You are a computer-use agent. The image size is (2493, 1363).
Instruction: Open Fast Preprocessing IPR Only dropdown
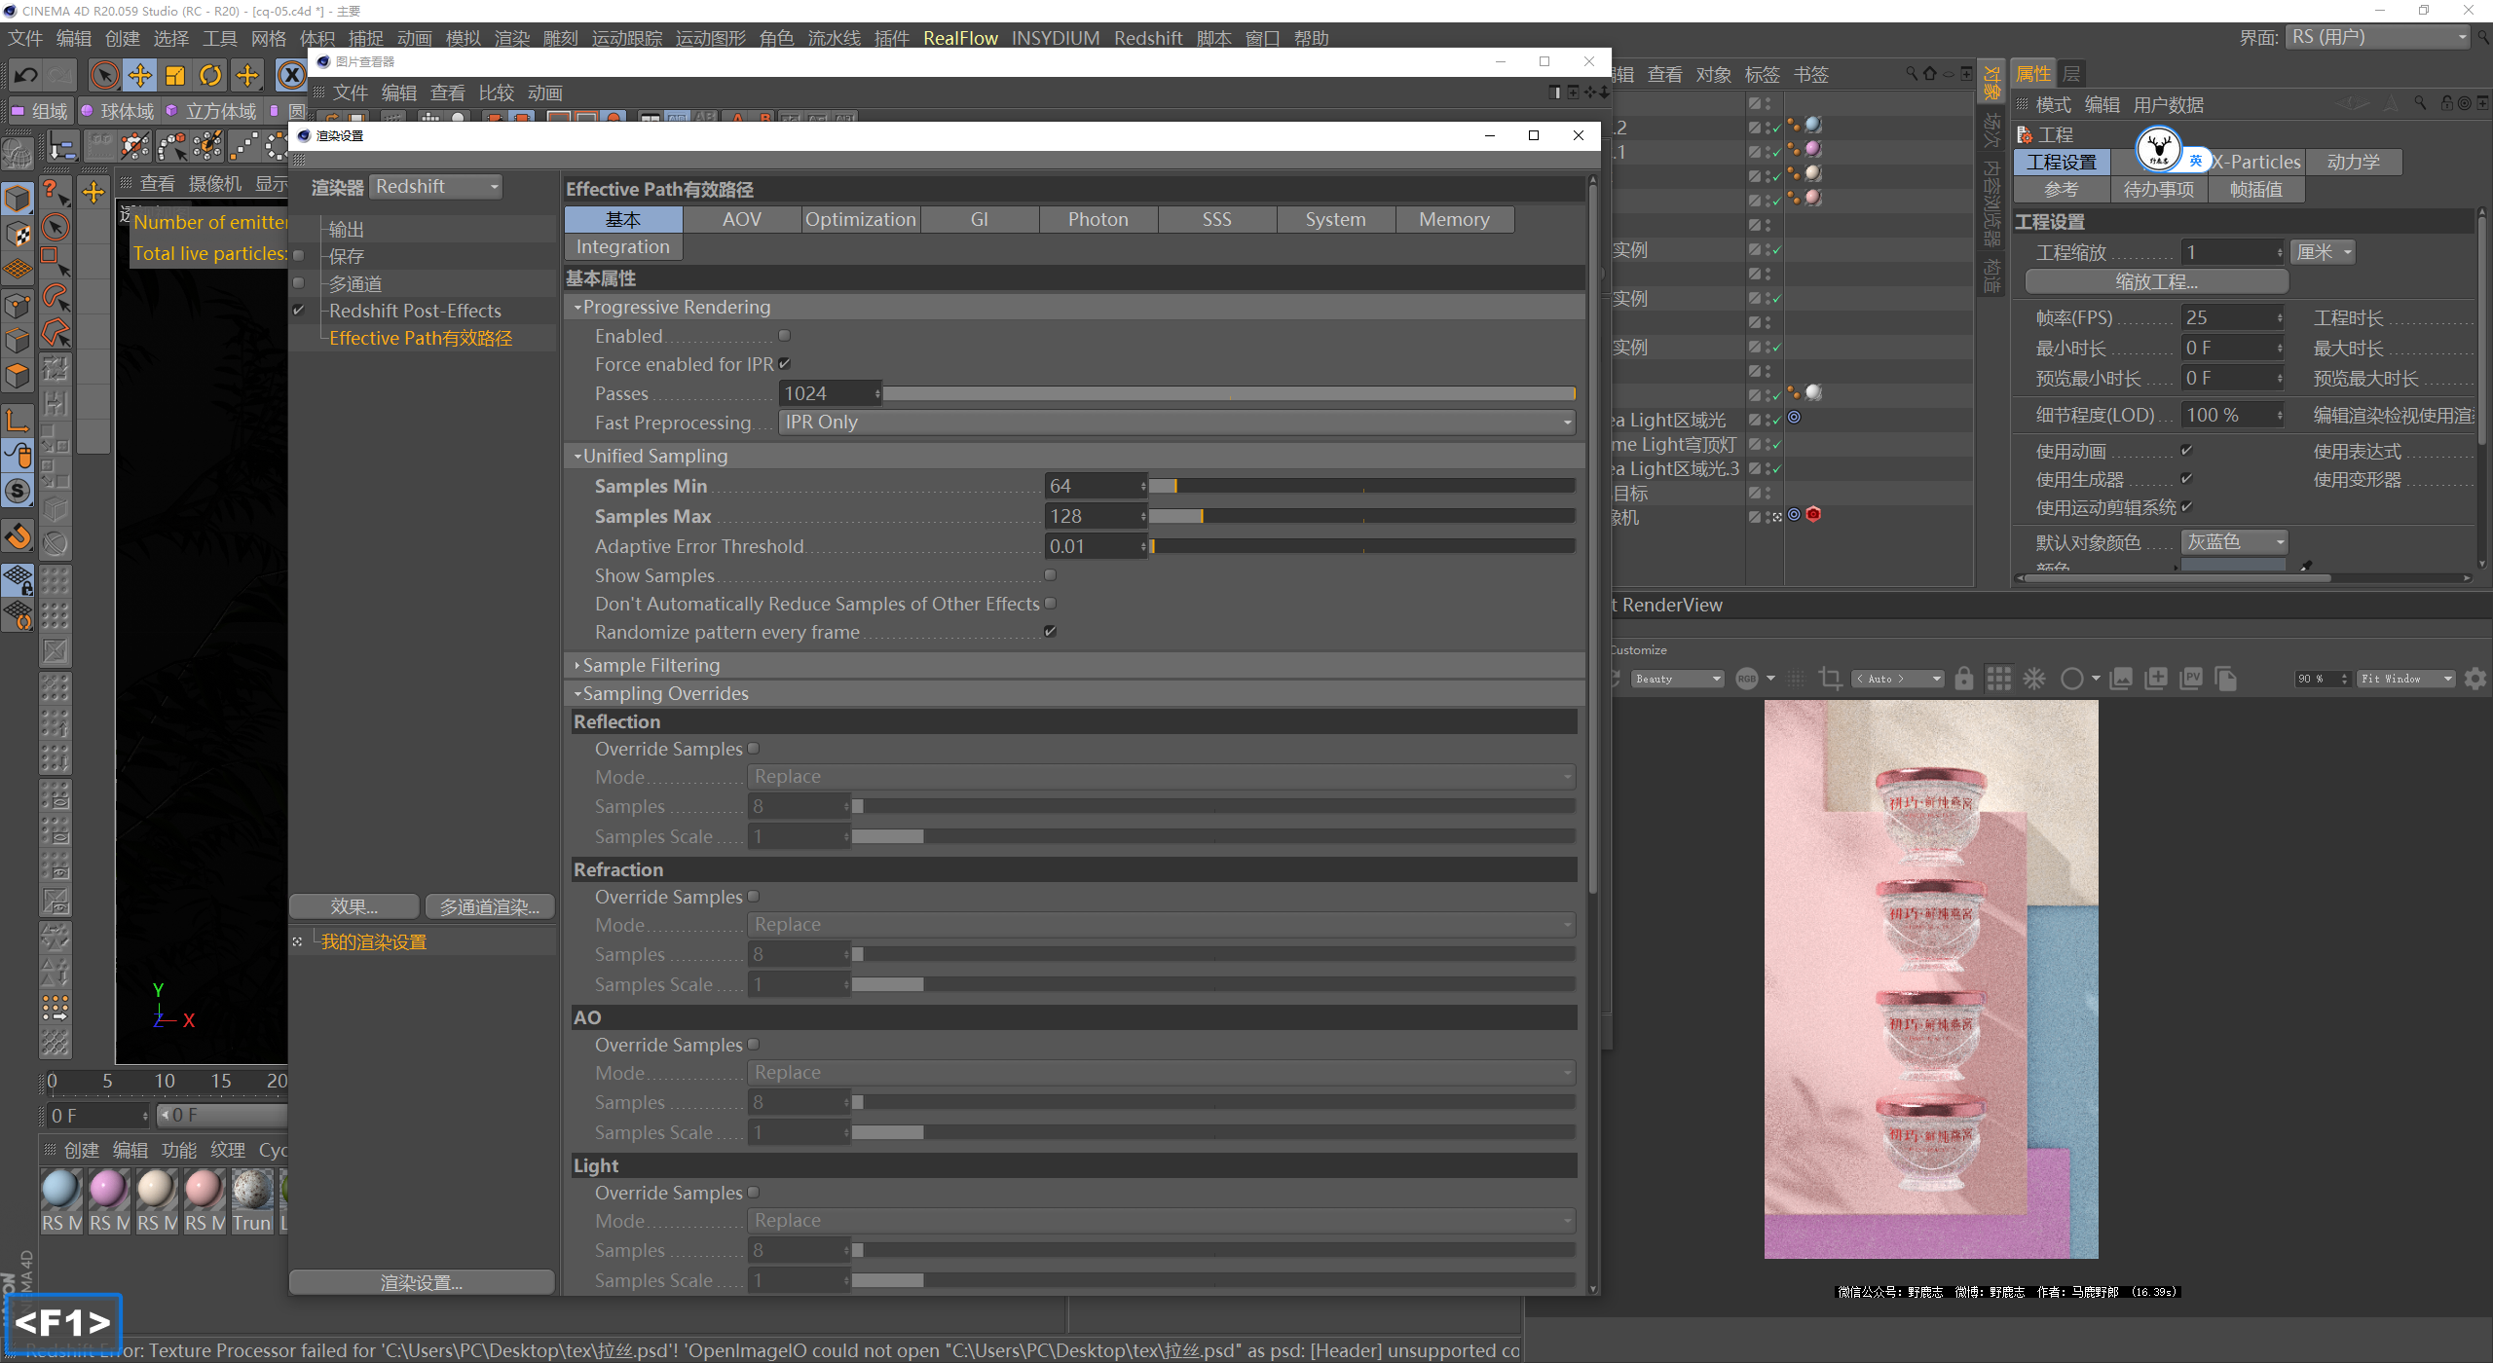[x=1176, y=423]
